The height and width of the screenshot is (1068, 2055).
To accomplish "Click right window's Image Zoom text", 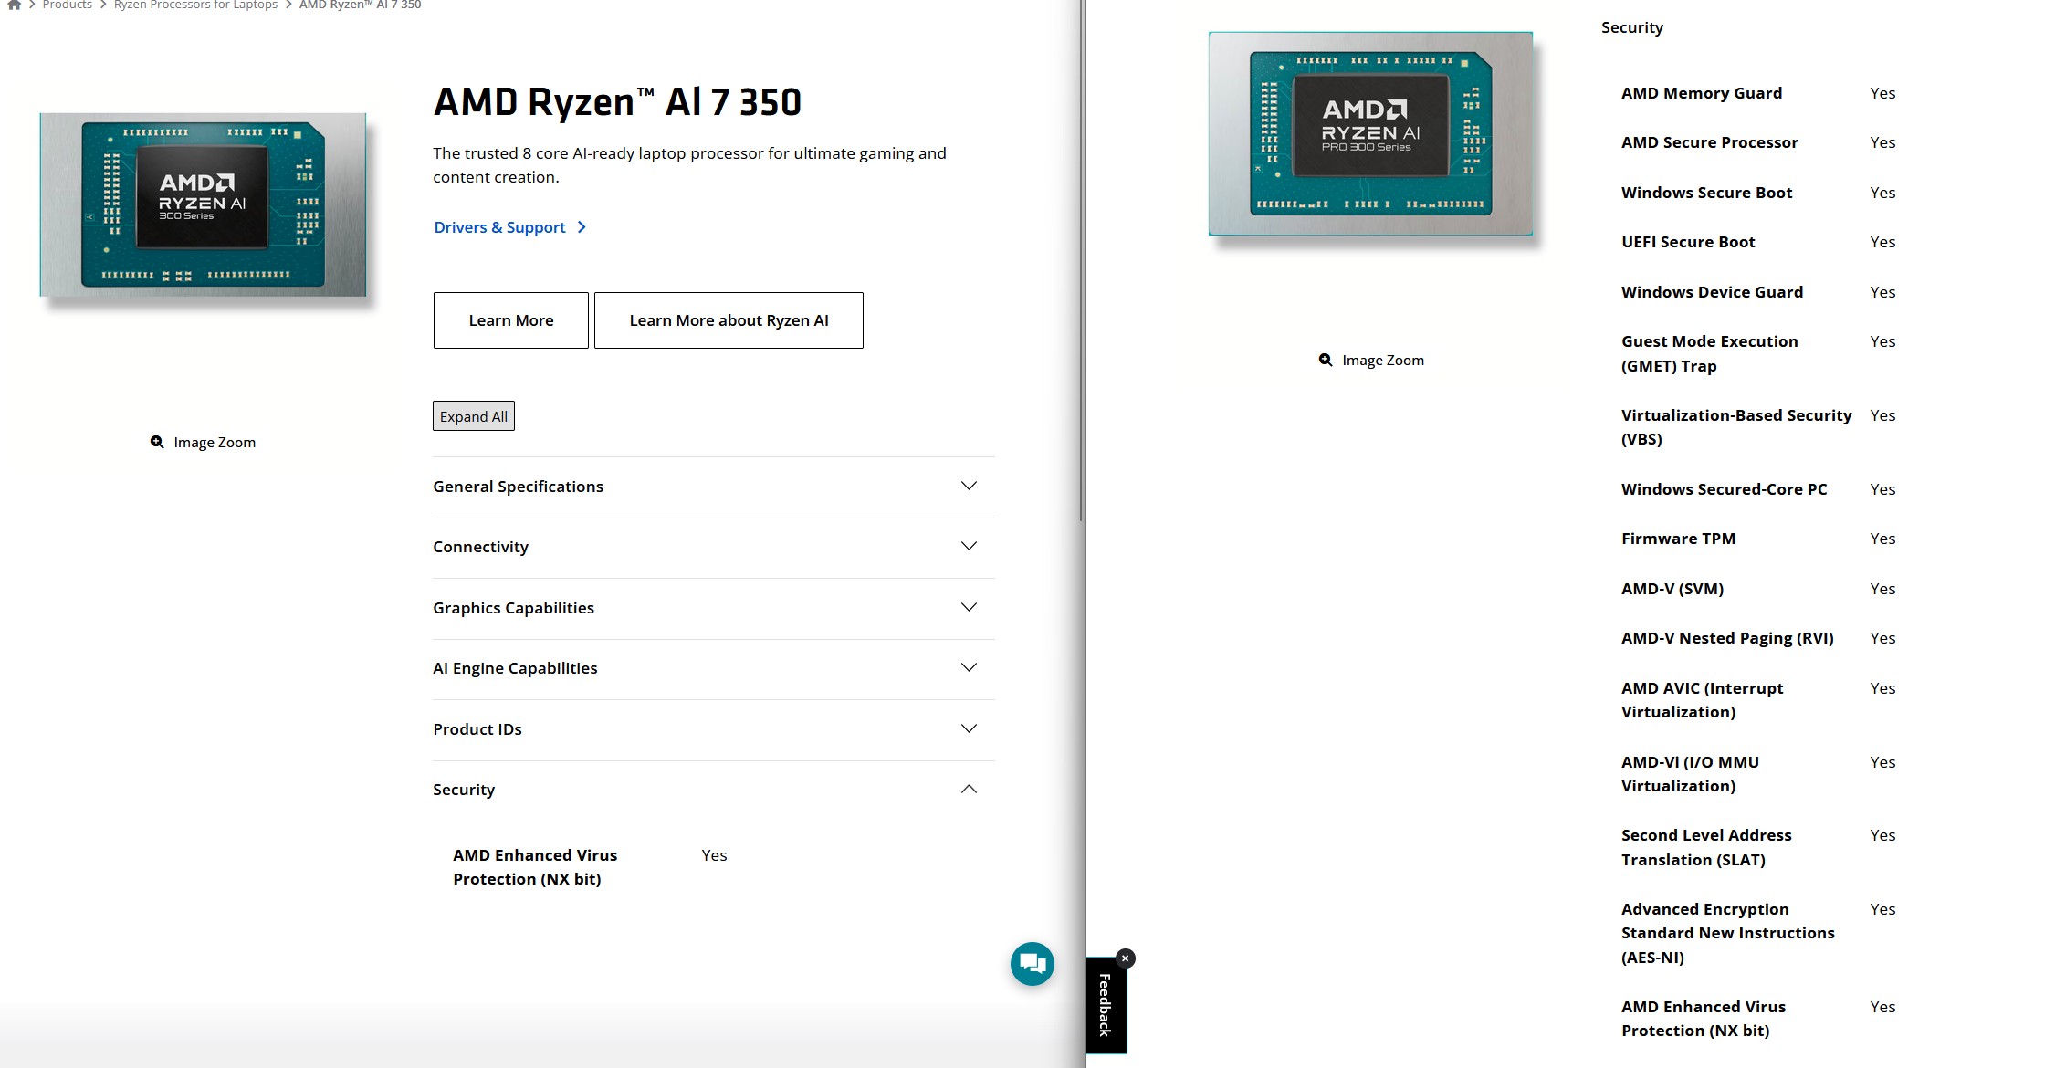I will (1383, 360).
